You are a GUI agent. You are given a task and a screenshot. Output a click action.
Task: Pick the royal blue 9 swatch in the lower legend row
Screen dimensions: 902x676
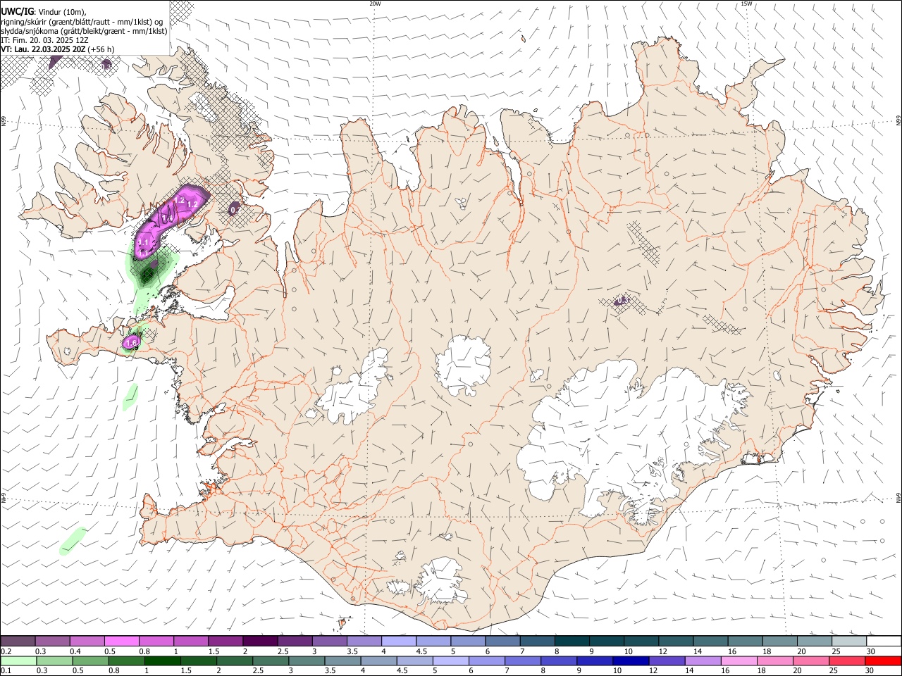point(595,661)
